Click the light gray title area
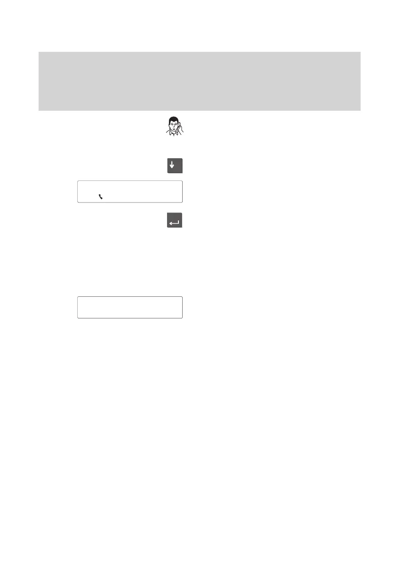This screenshot has height=562, width=395. [x=200, y=81]
